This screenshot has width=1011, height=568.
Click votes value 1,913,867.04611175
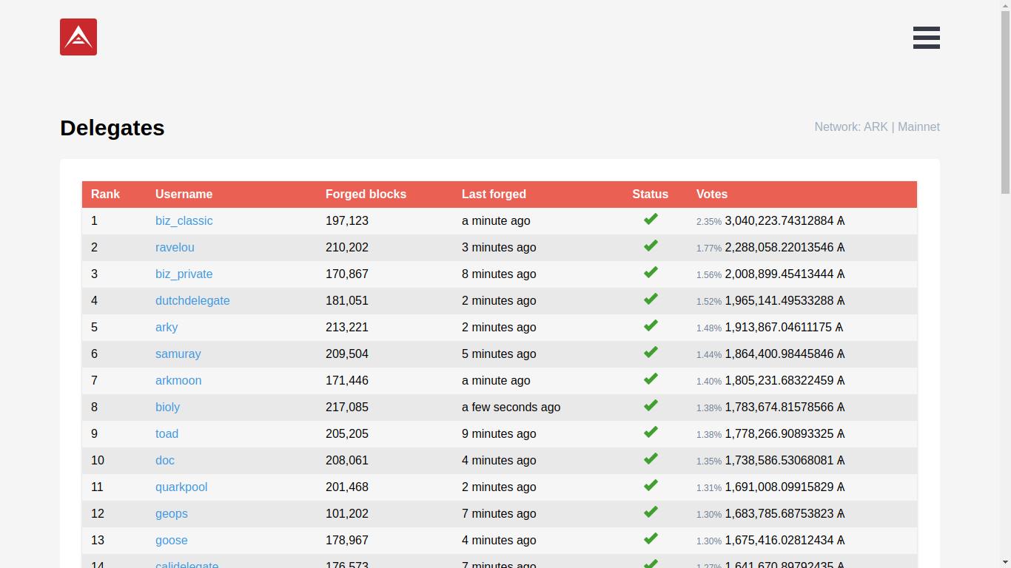[784, 328]
